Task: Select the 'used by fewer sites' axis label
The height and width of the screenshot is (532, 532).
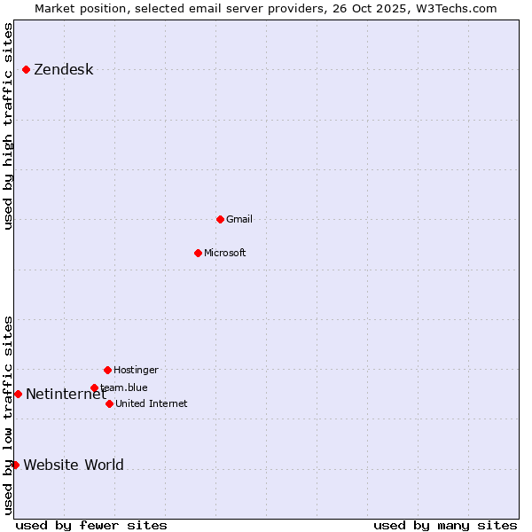Action: click(91, 525)
